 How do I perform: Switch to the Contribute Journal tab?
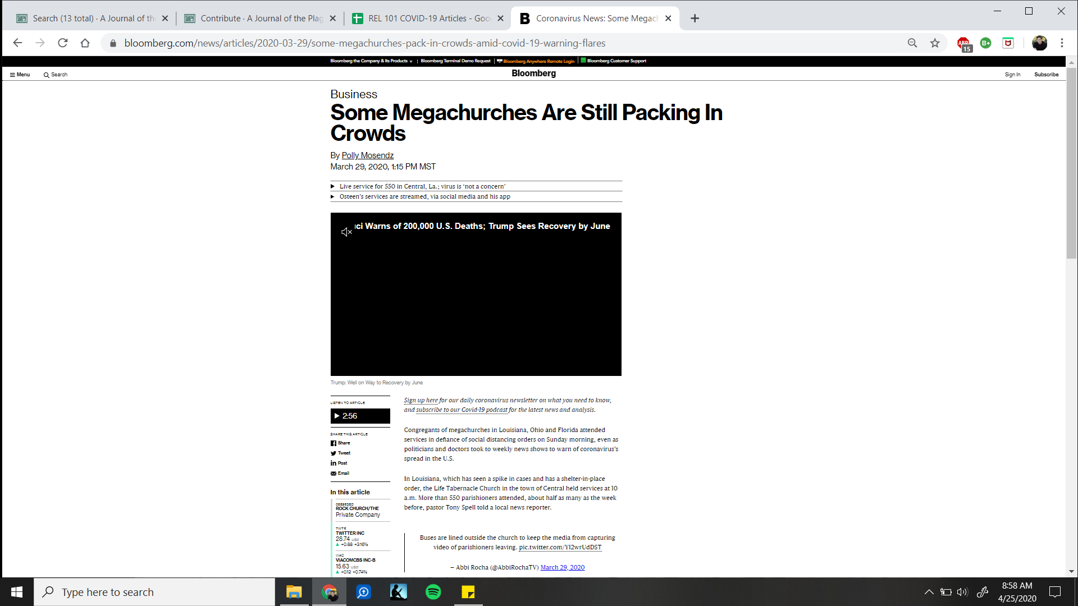click(260, 19)
